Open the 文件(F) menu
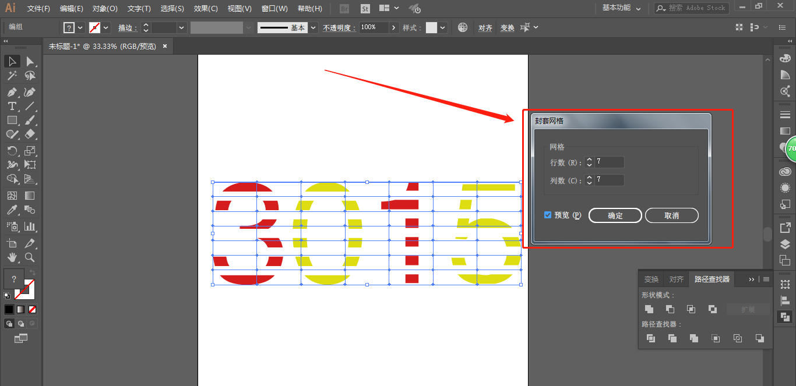 click(x=38, y=9)
